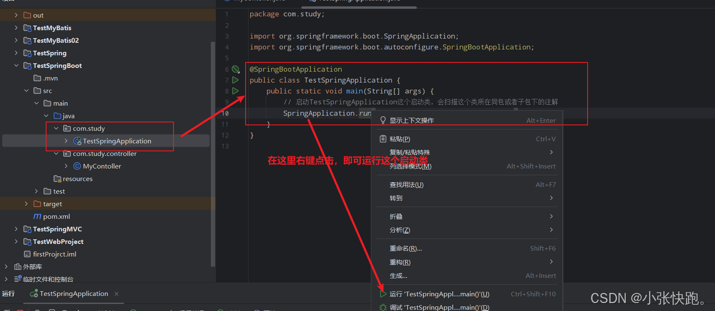Click the Maven pom.xml file icon
Viewport: 715px width, 311px height.
(37, 216)
